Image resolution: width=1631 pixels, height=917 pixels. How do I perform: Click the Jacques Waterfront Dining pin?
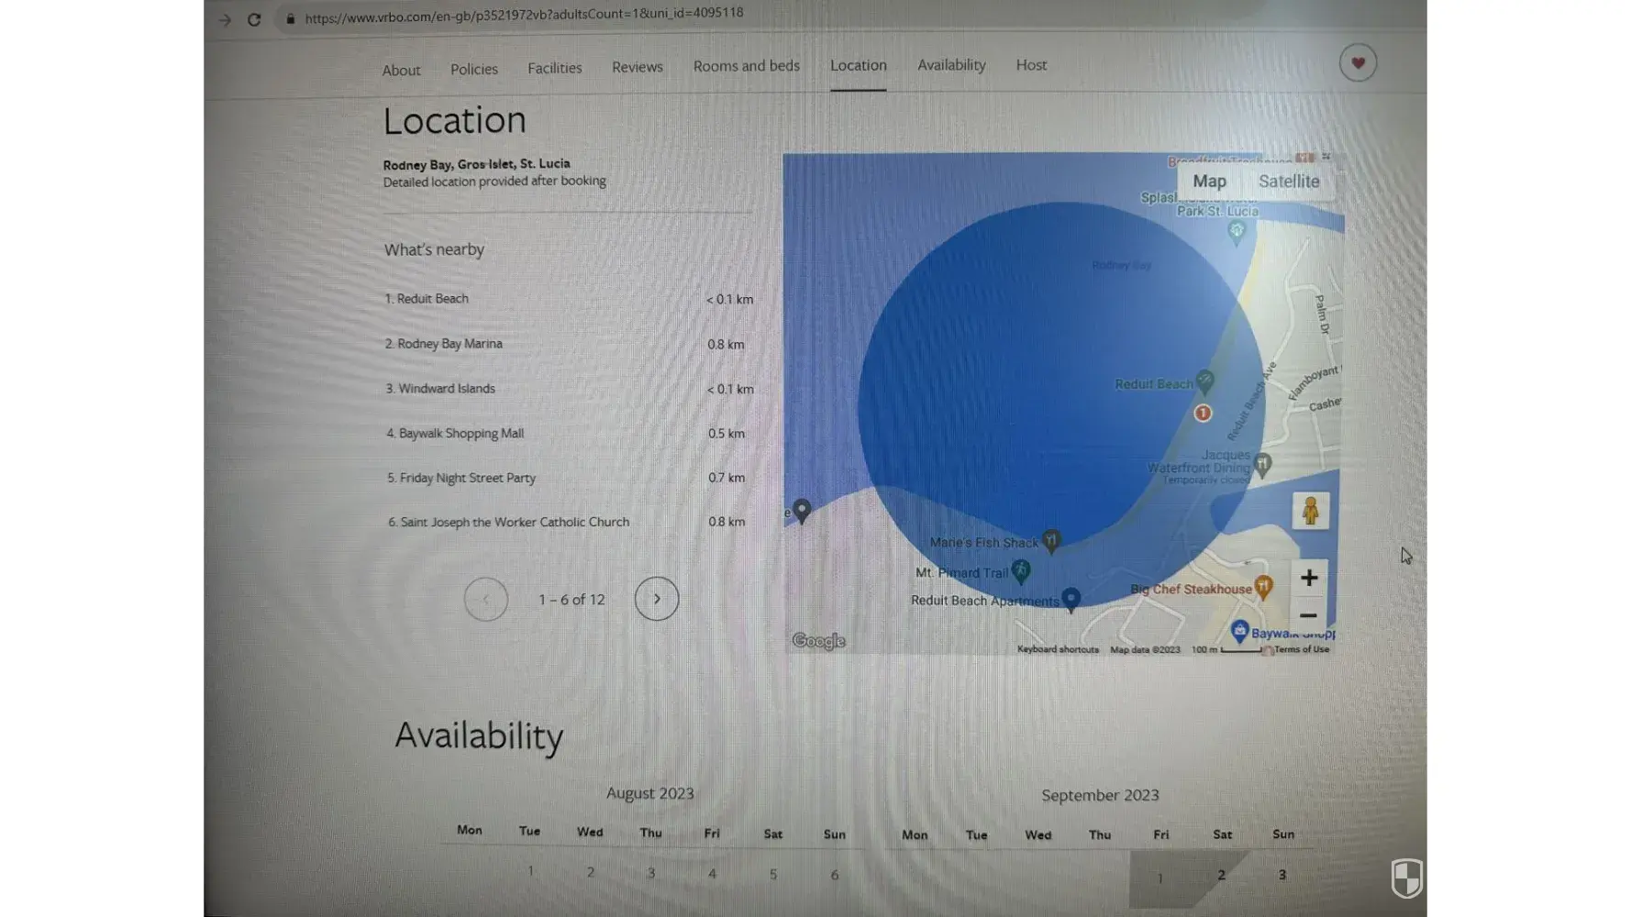[1262, 465]
